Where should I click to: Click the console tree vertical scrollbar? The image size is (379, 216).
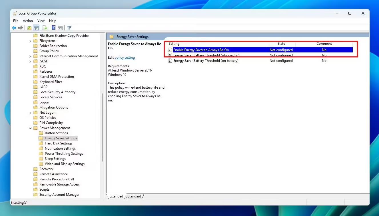(x=102, y=128)
